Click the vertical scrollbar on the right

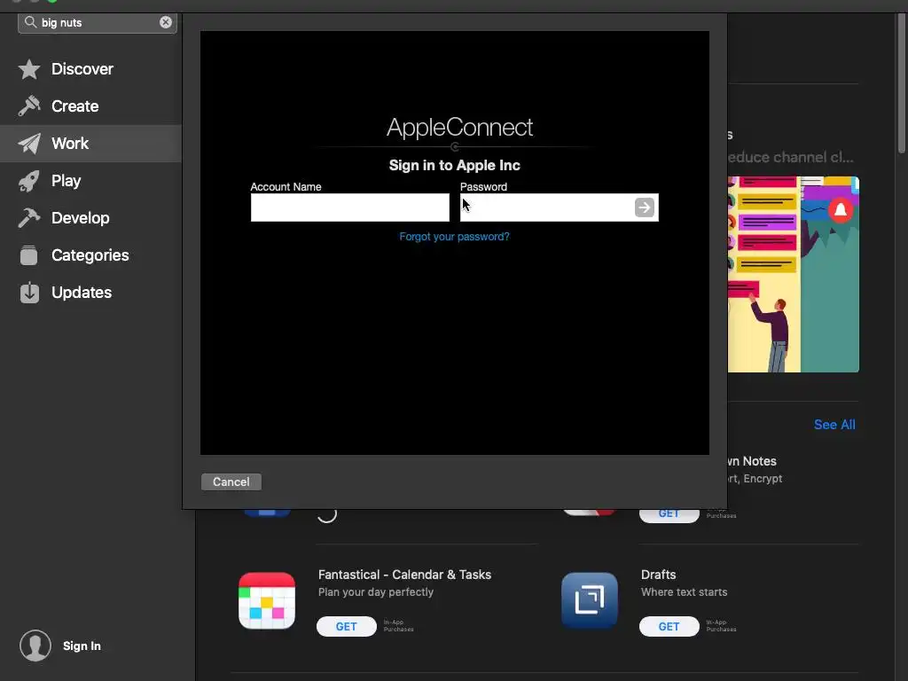pos(902,84)
